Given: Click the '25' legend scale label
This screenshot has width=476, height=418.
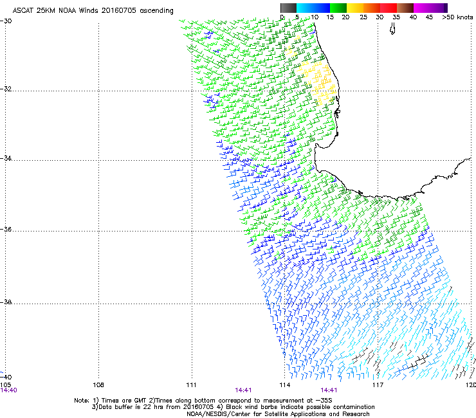Looking at the screenshot, I should tap(363, 17).
